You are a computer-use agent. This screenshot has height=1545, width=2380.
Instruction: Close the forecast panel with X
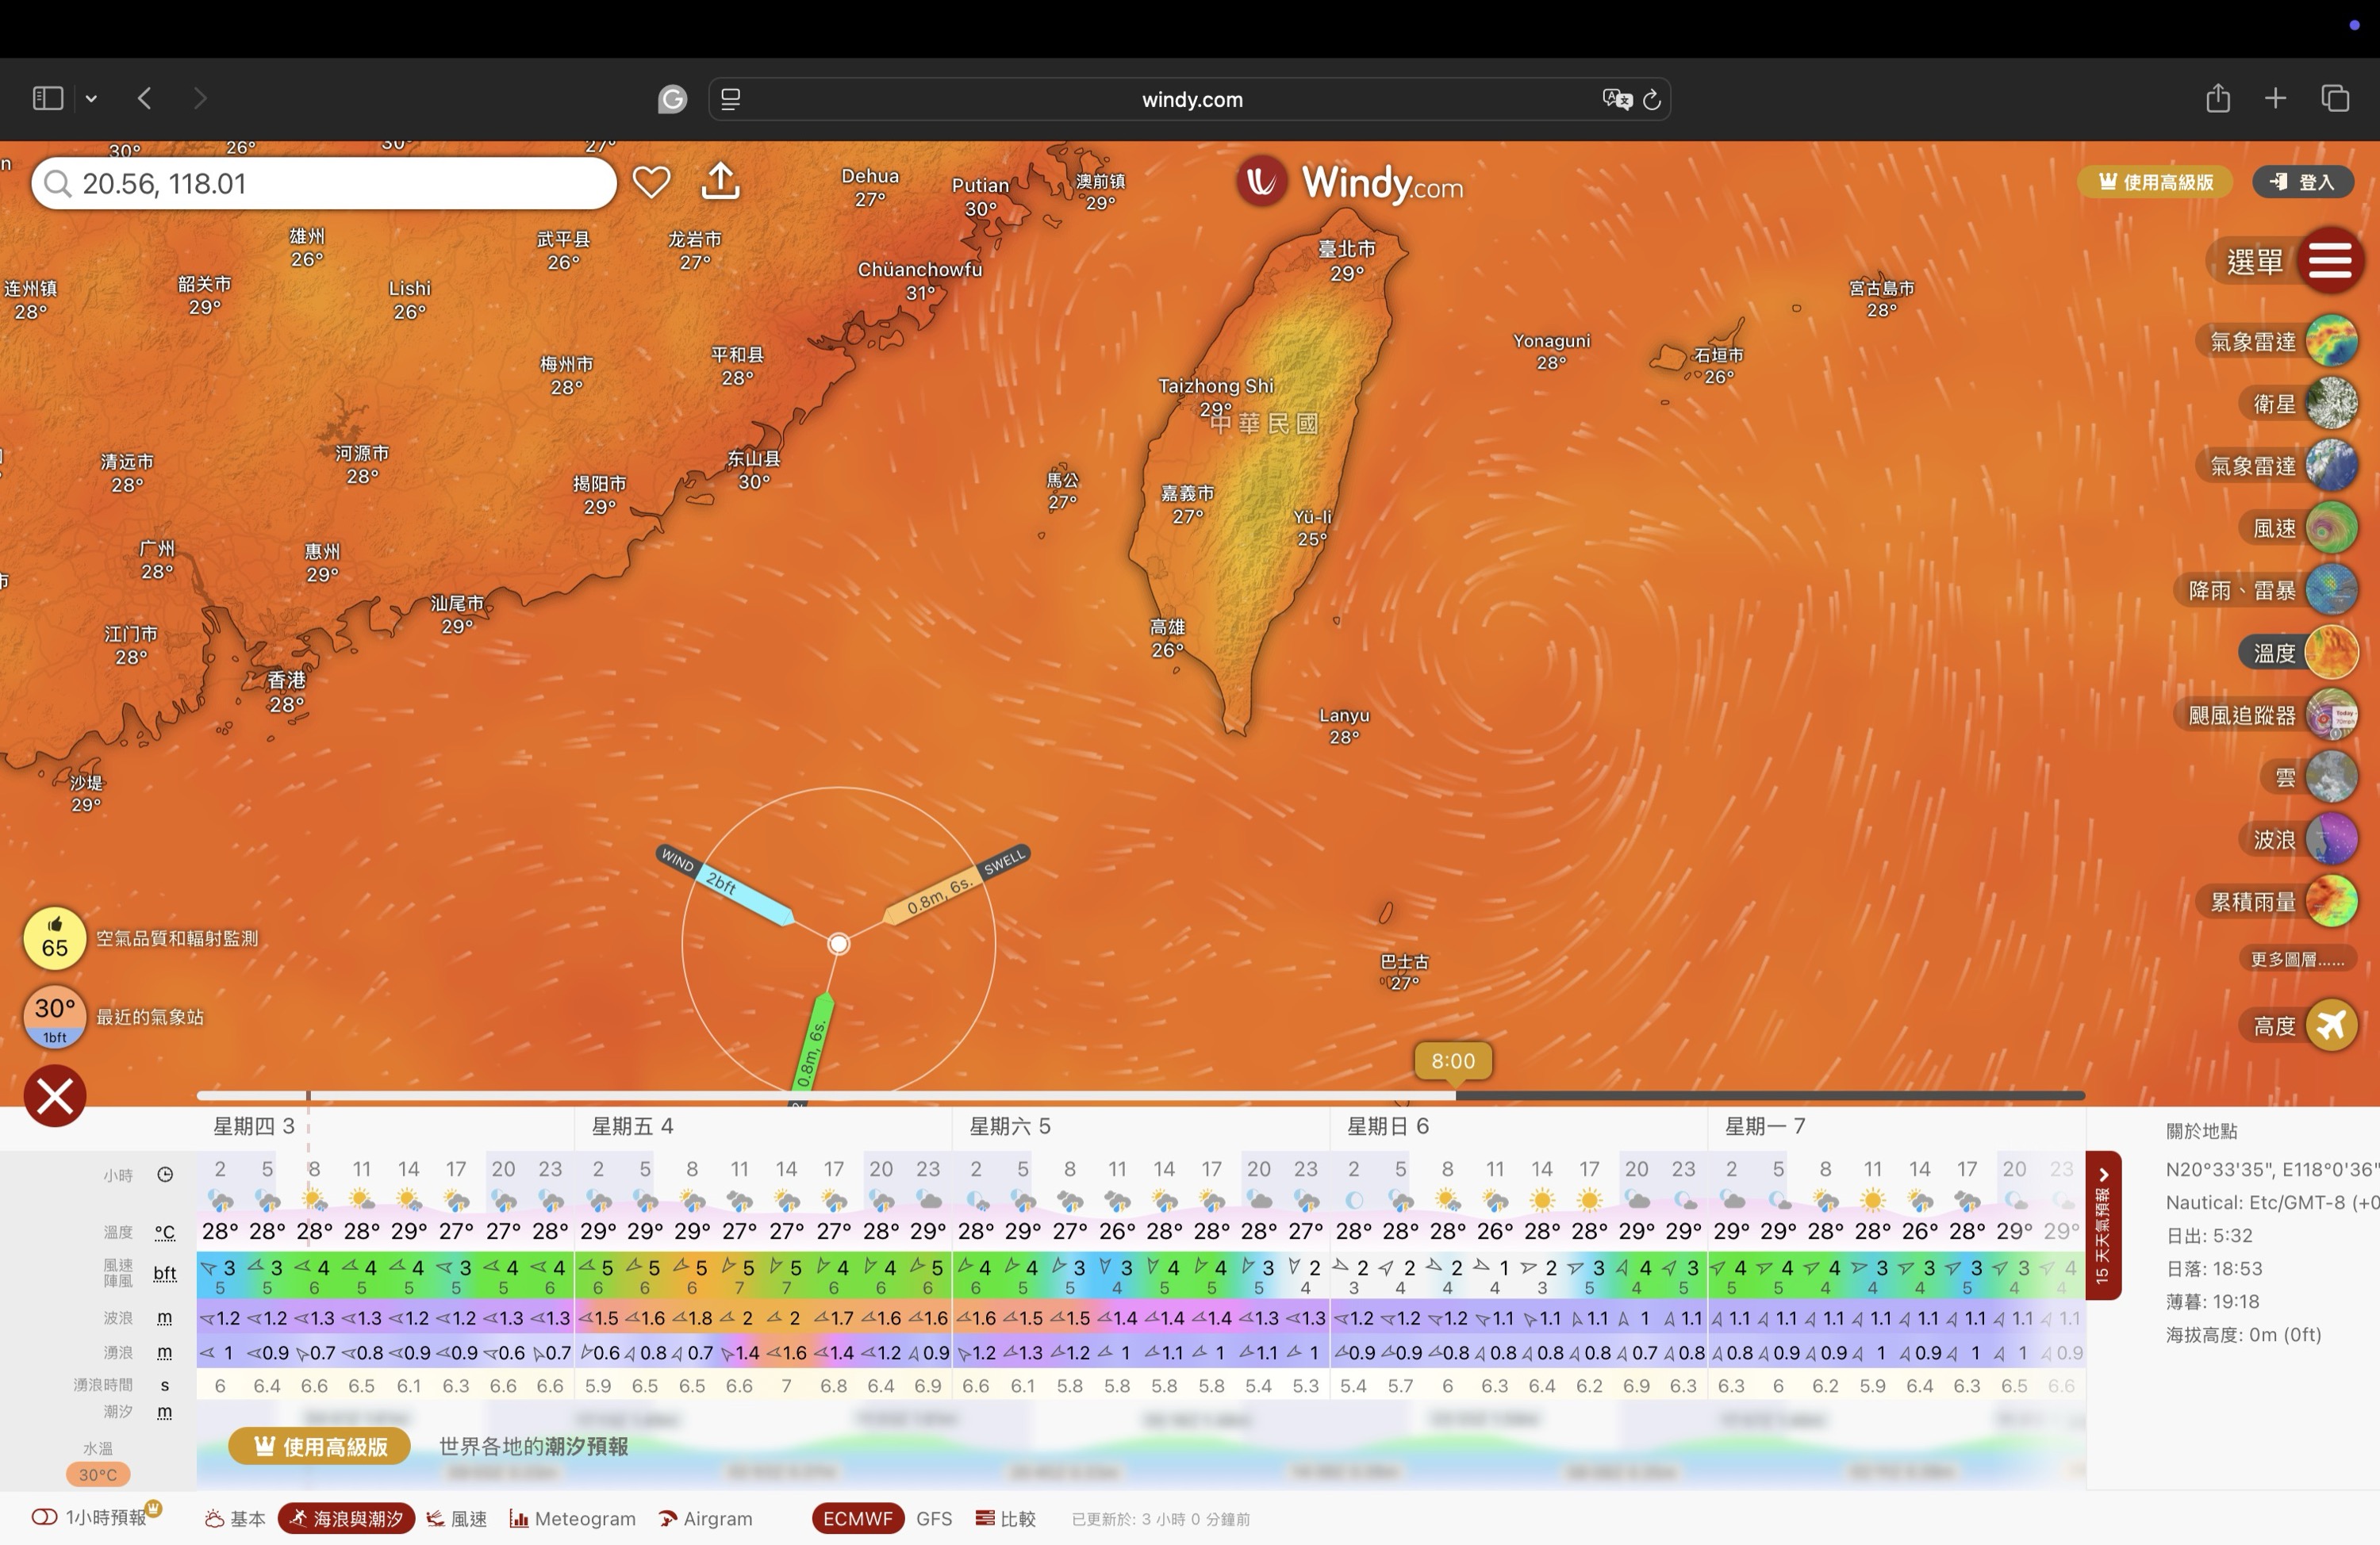55,1096
